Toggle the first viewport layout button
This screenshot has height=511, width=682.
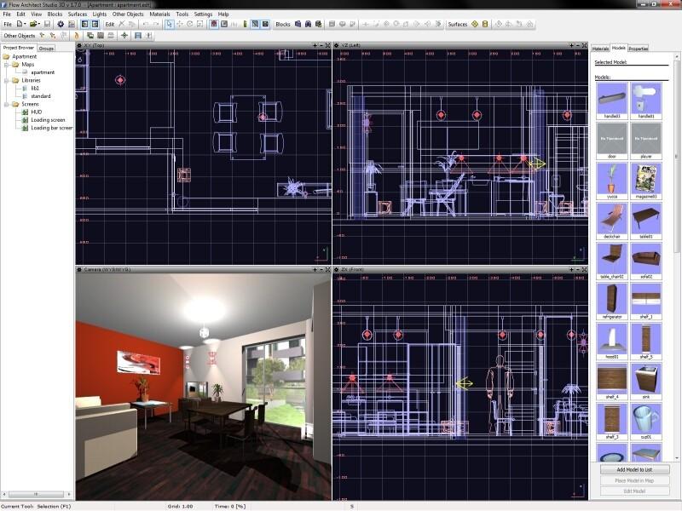coord(84,25)
